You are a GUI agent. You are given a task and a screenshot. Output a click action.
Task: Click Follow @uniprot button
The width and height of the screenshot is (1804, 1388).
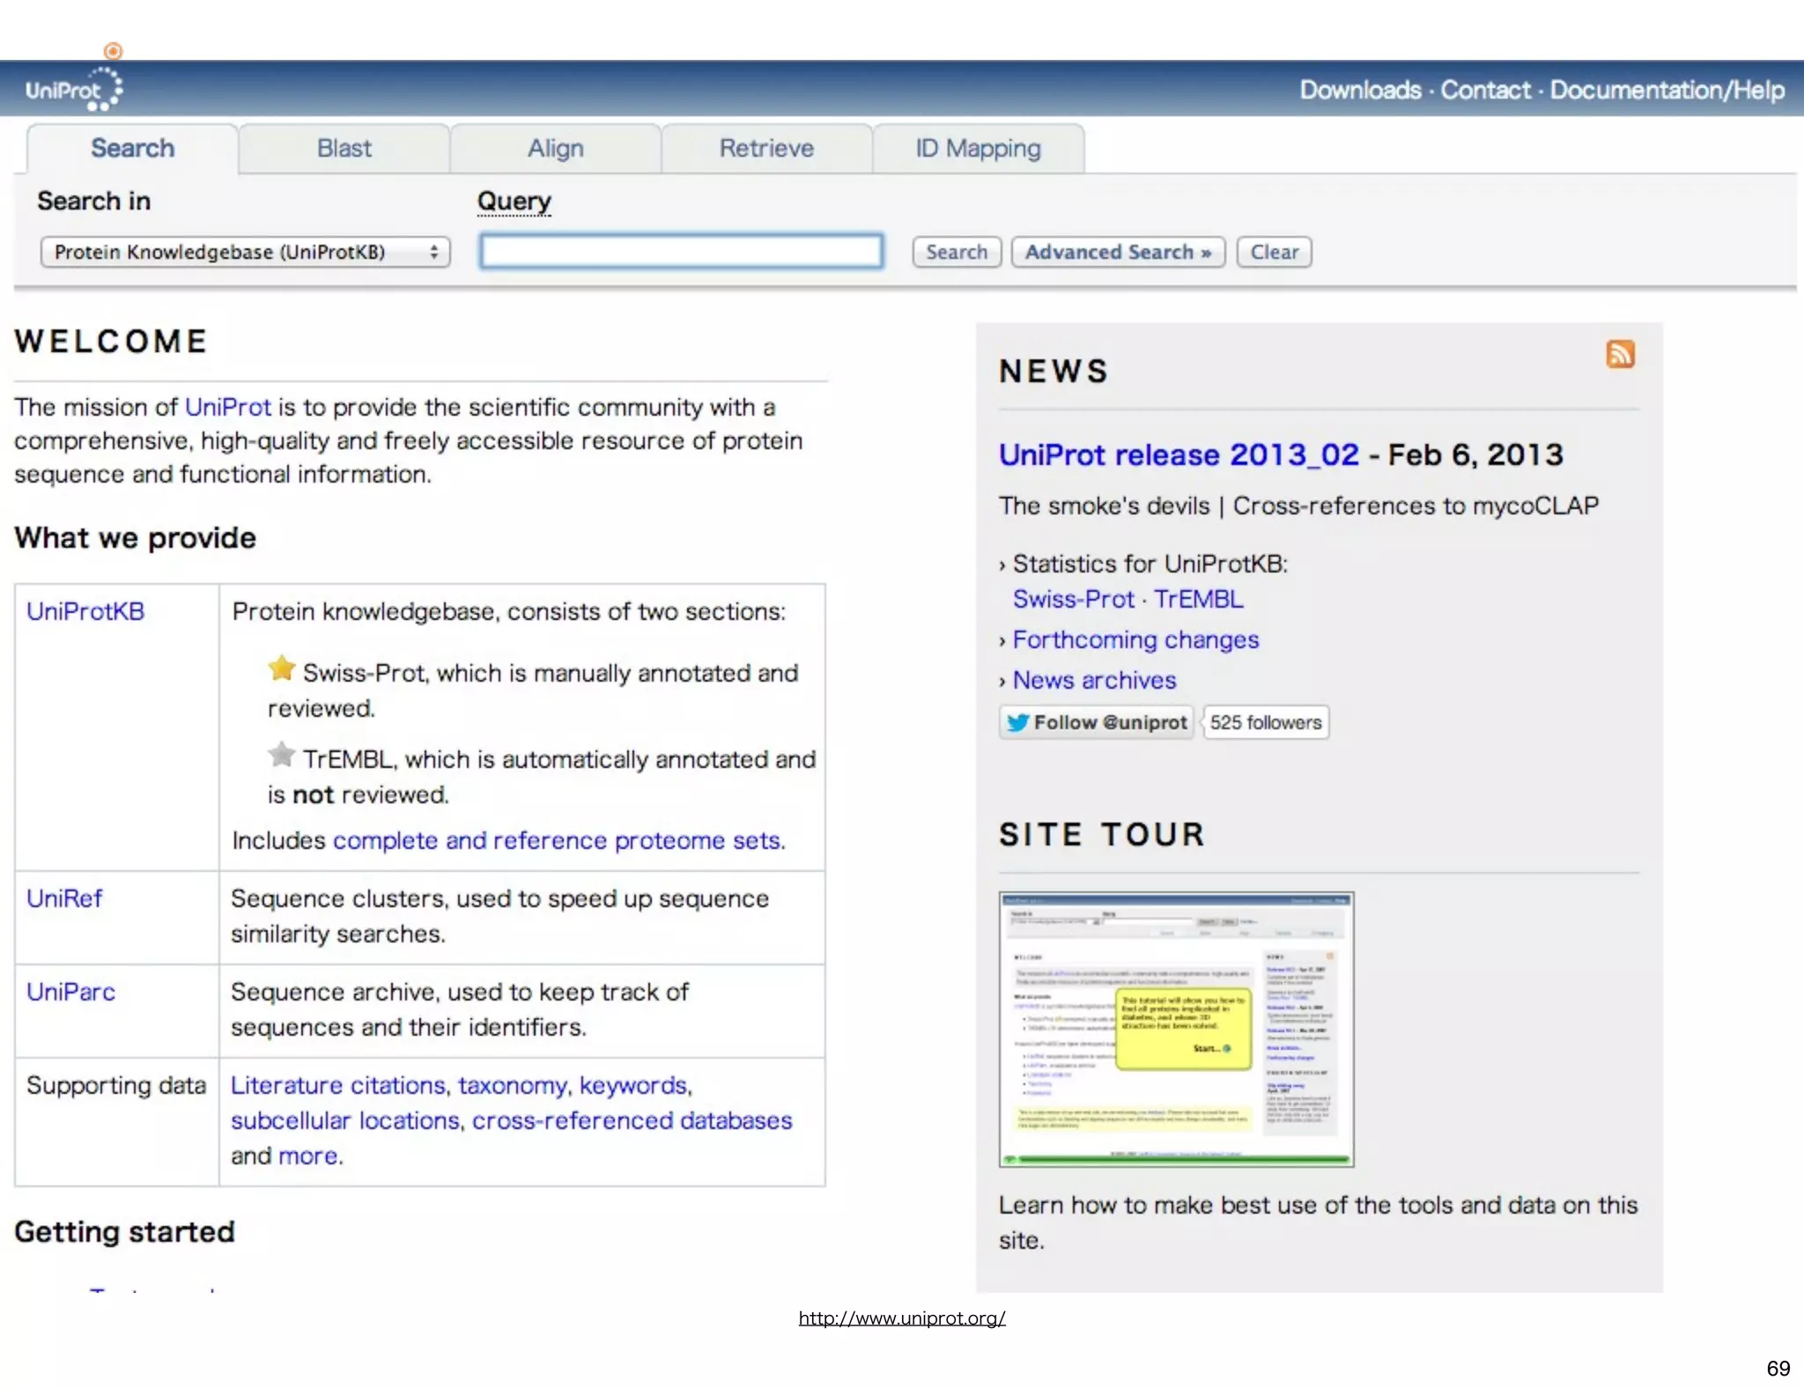[x=1096, y=722]
